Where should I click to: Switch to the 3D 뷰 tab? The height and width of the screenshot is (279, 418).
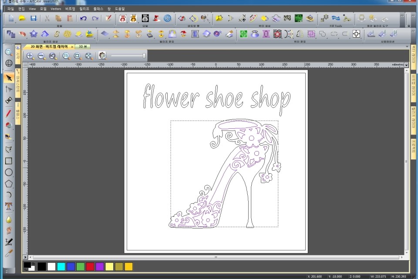82,47
